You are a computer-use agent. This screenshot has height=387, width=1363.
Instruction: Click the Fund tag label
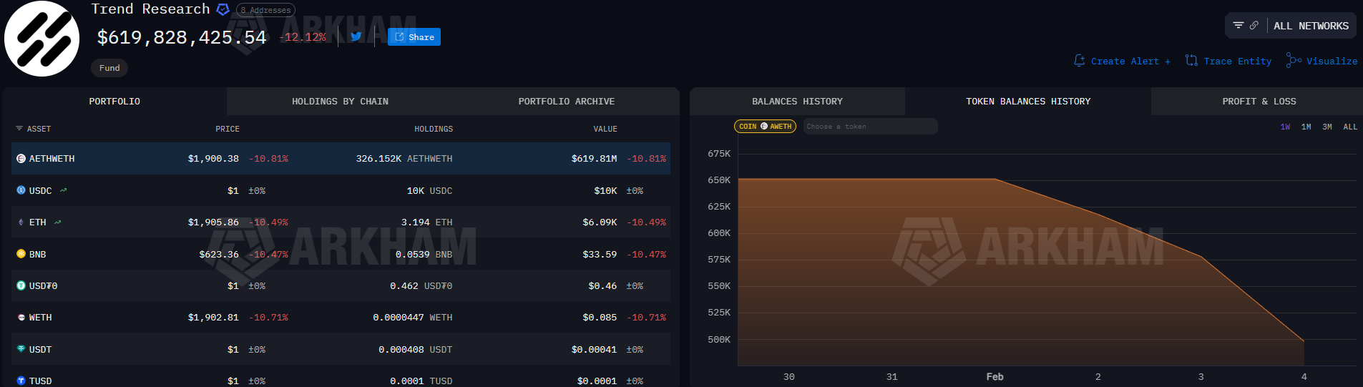click(109, 68)
